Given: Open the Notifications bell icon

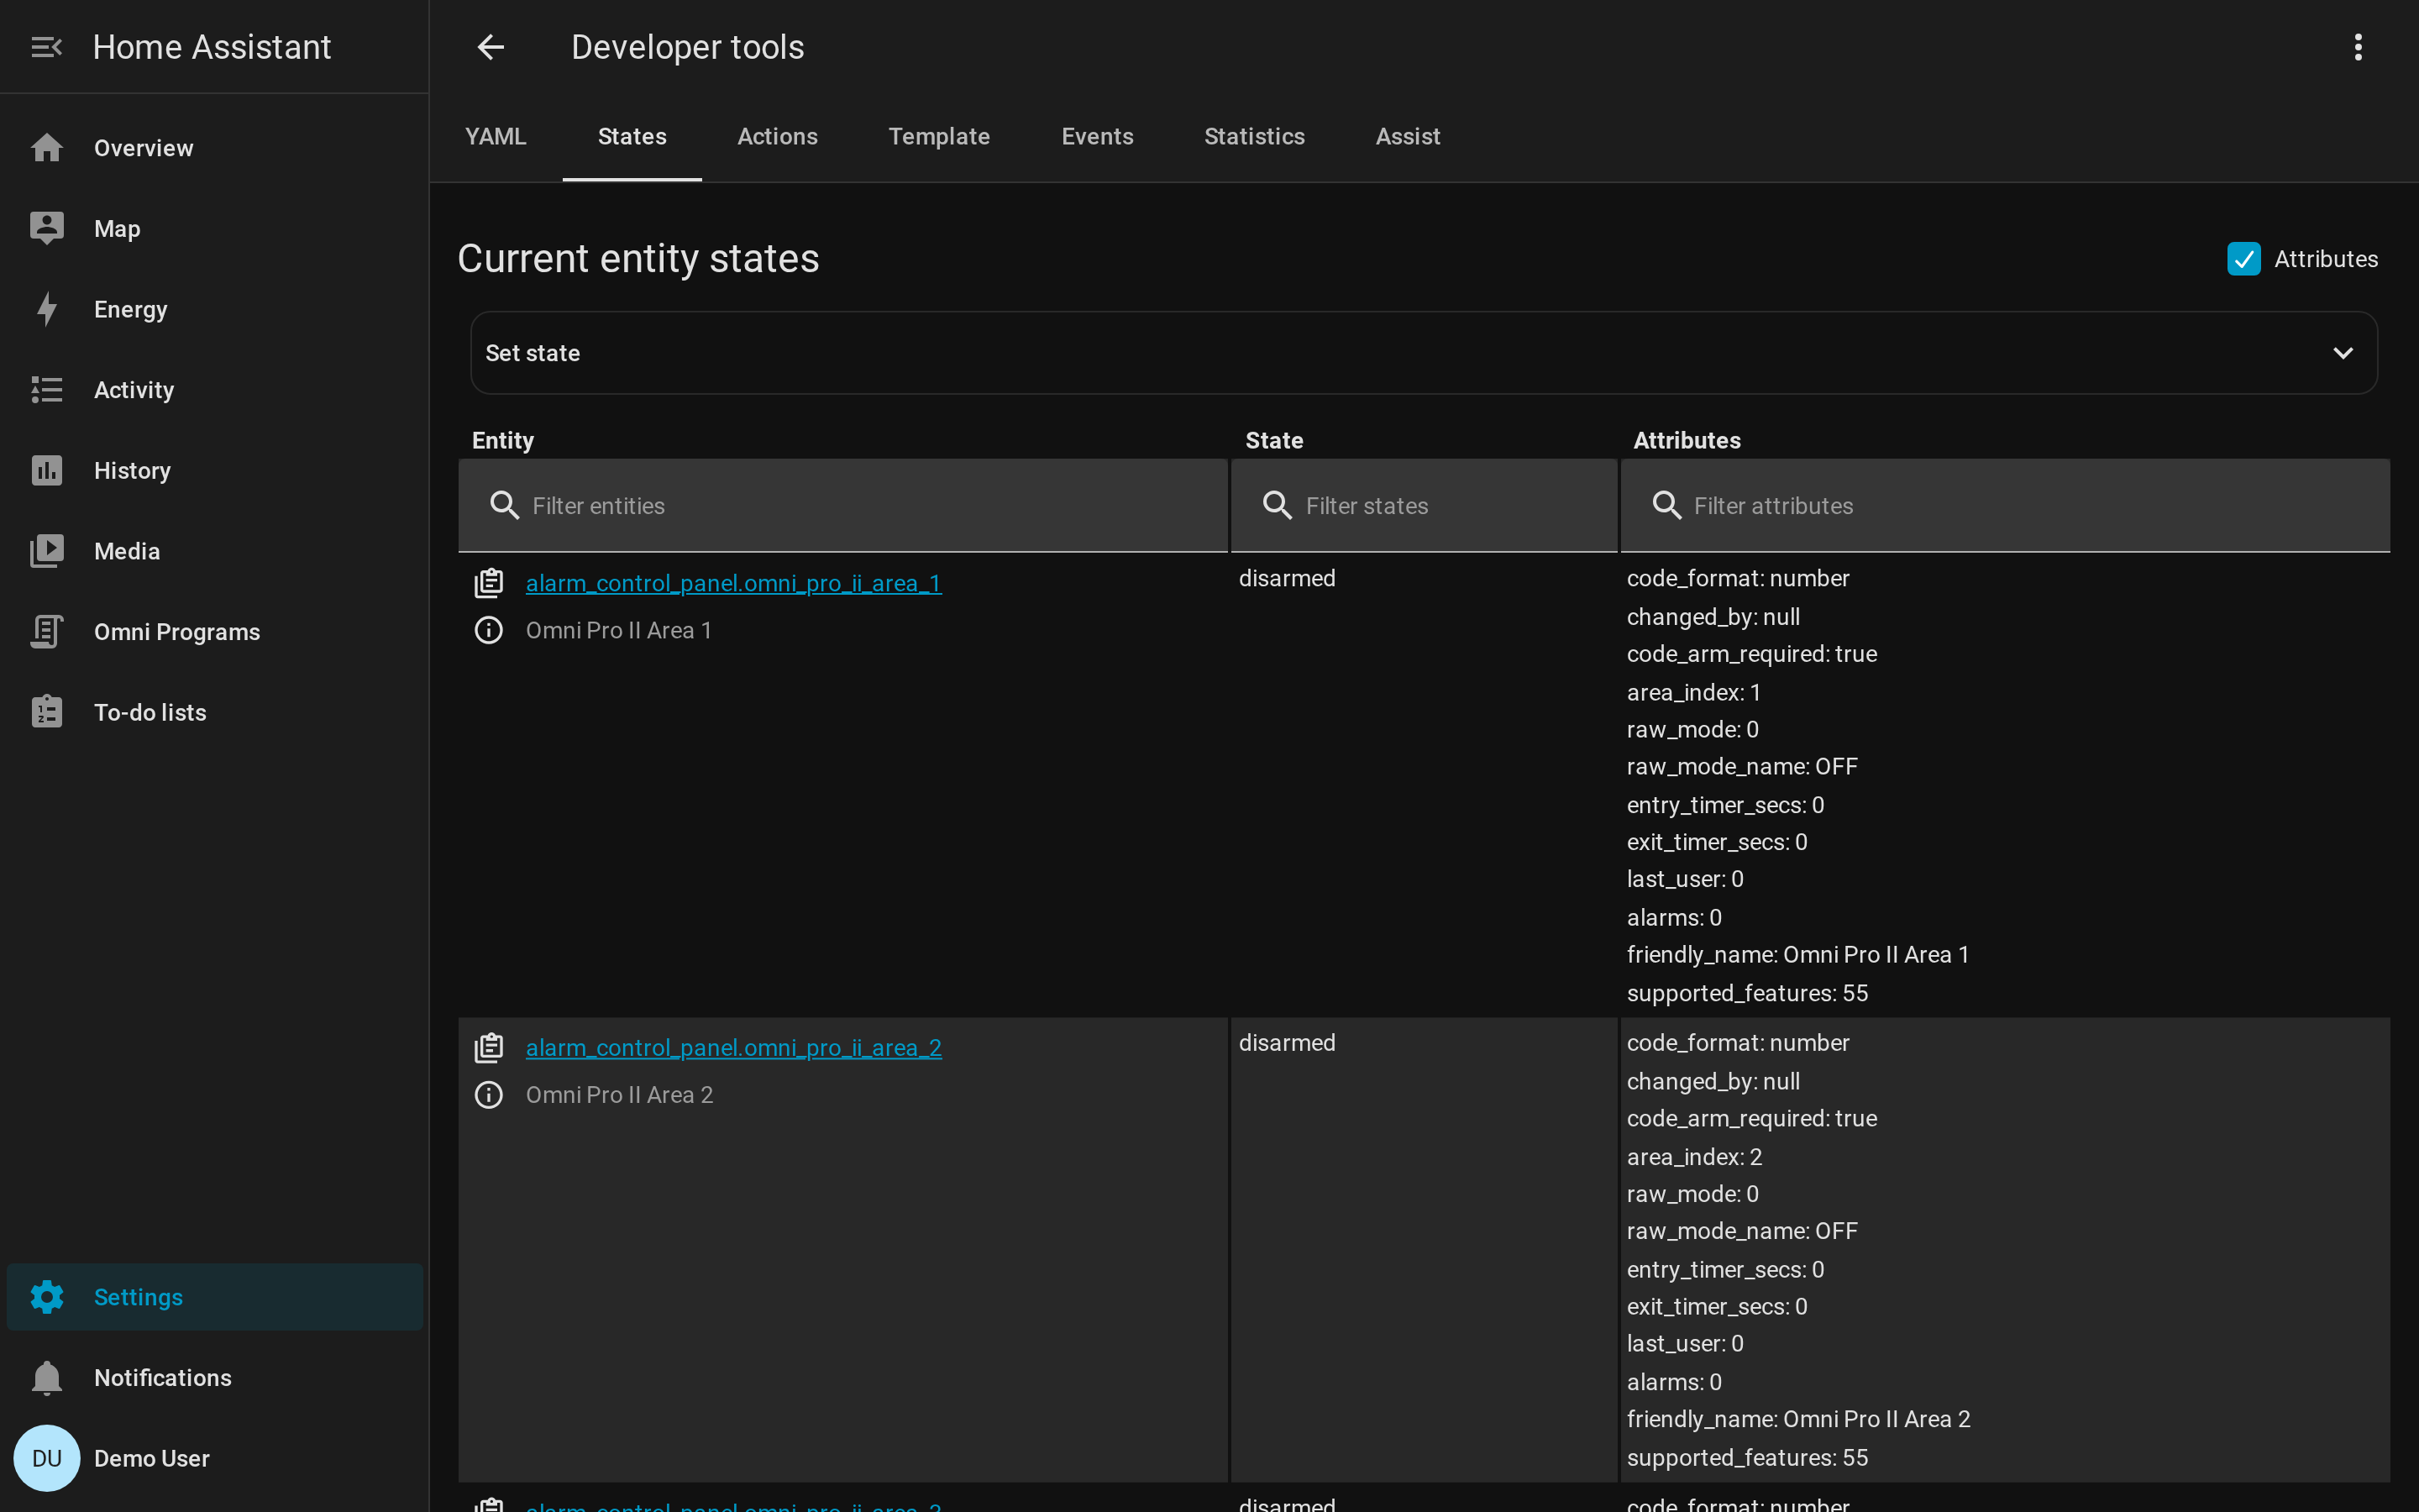Looking at the screenshot, I should pos(47,1378).
